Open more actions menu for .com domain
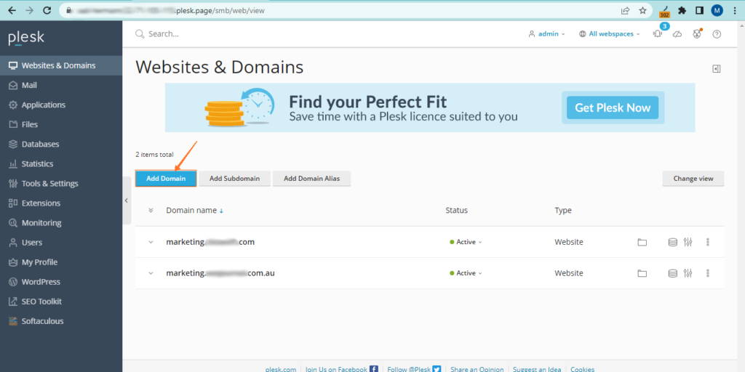 708,242
